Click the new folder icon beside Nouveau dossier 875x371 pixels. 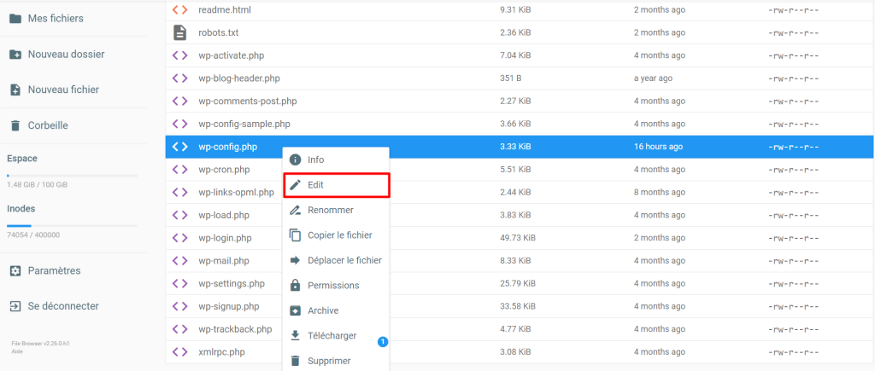click(15, 54)
